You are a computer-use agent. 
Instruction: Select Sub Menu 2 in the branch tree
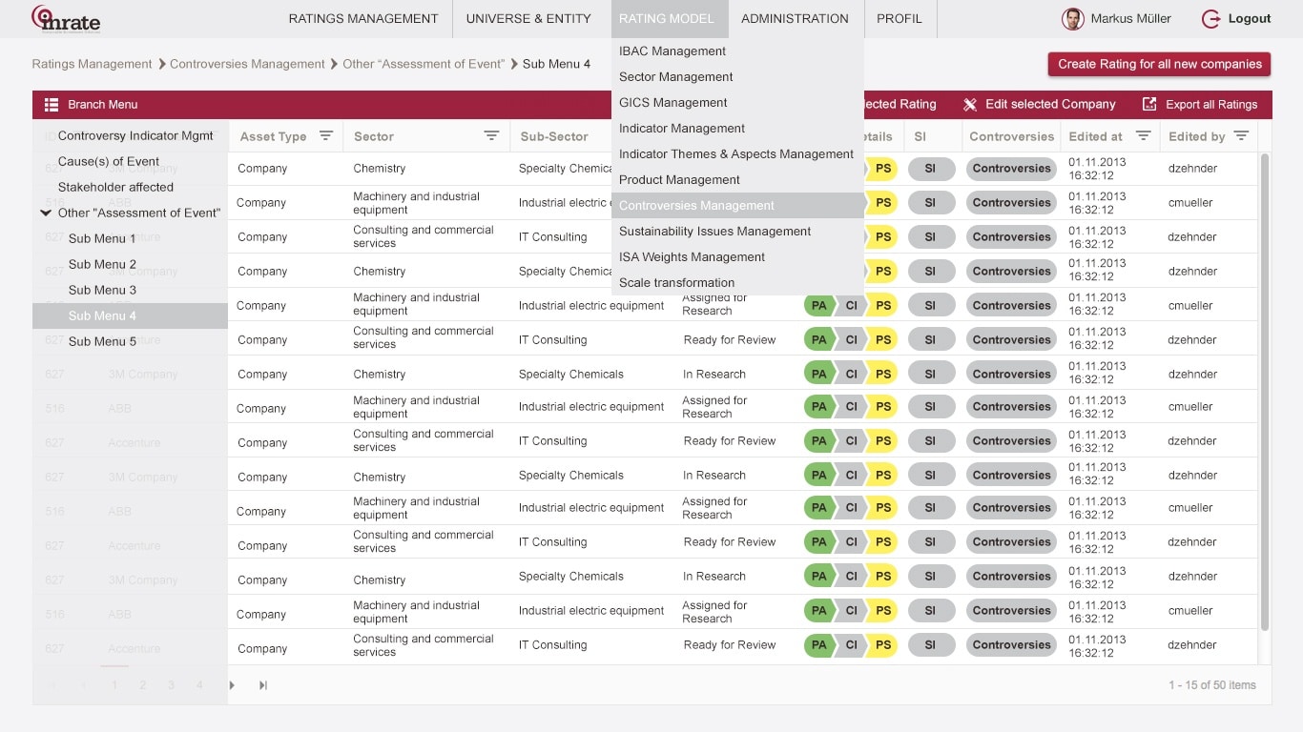(x=102, y=265)
